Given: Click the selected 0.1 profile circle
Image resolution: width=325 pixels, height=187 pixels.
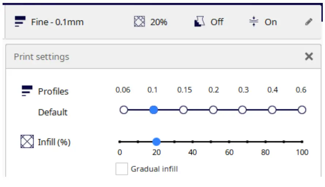Looking at the screenshot, I should pyautogui.click(x=154, y=110).
